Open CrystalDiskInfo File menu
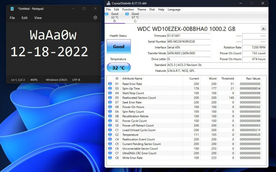Image resolution: width=276 pixels, height=172 pixels. tap(109, 9)
